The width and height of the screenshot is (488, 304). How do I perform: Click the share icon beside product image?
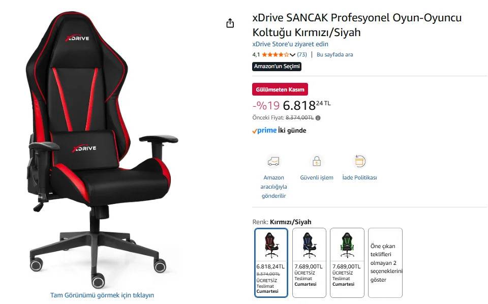230,23
